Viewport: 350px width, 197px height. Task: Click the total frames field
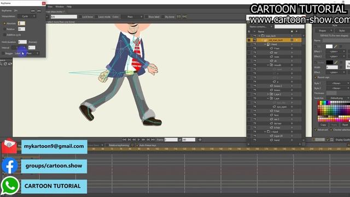click(188, 140)
